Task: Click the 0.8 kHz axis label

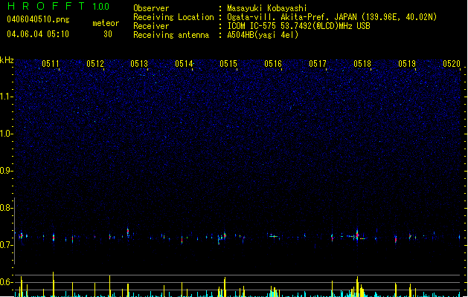Action: pyautogui.click(x=6, y=208)
